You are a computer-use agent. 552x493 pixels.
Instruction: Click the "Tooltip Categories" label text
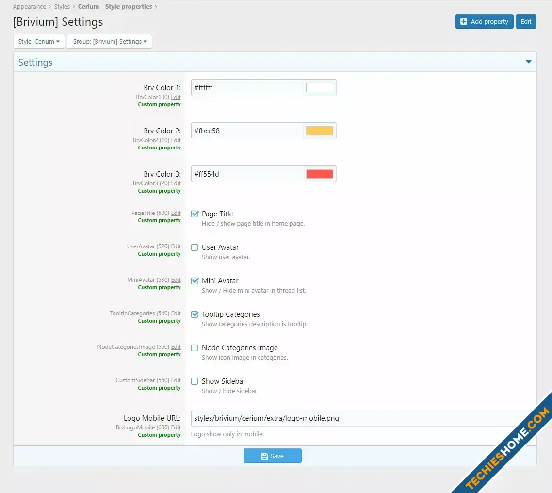(230, 314)
